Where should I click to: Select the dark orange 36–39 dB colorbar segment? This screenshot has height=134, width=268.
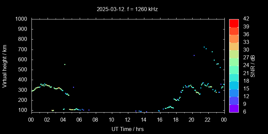point(234,31)
